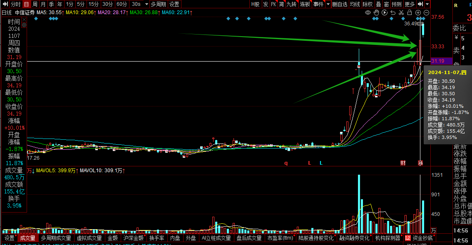Click the 事件 events button

tap(318, 4)
